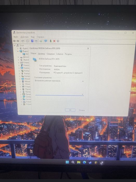The width and height of the screenshot is (136, 182).
Task: Expand the Аудио category chevron
Action: [x=18, y=48]
